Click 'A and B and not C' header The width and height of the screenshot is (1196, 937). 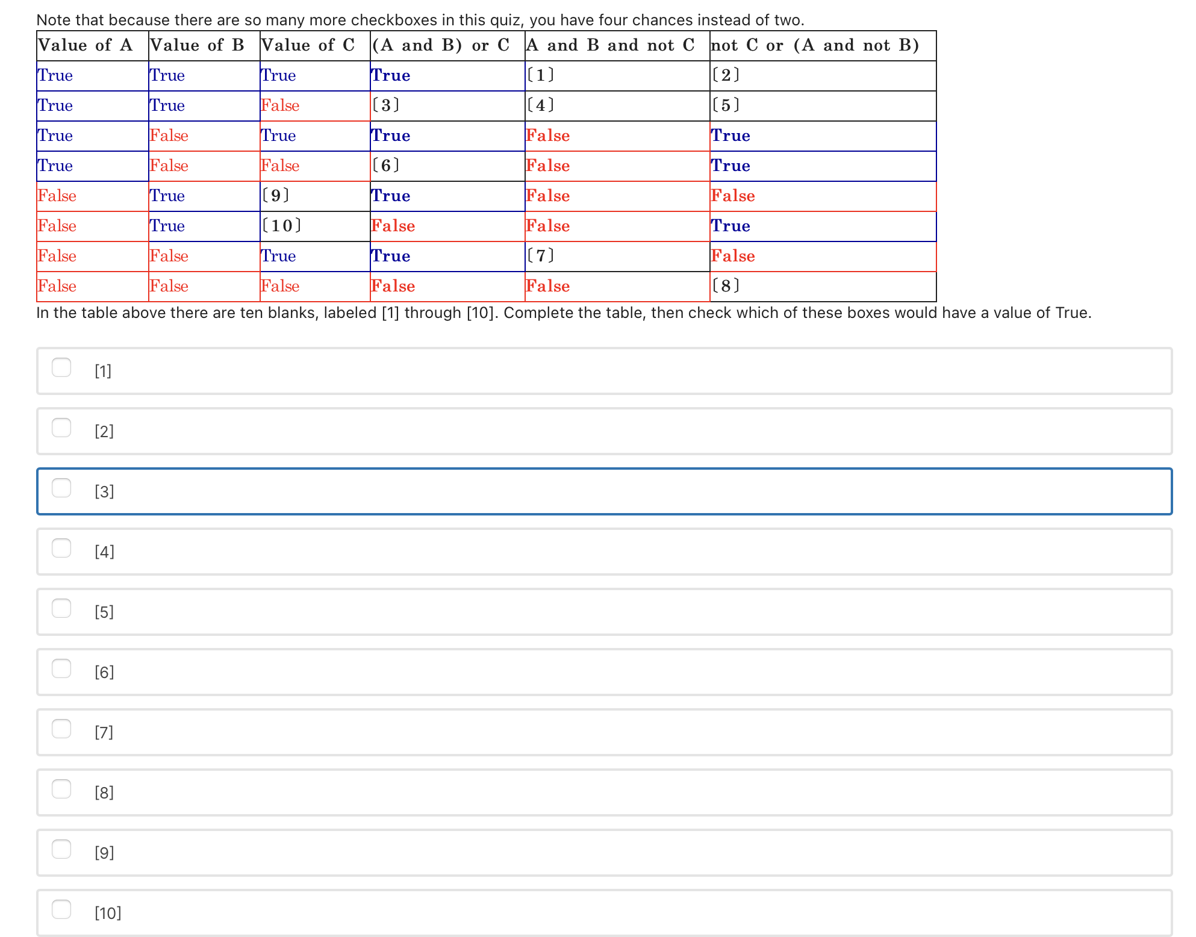click(611, 46)
